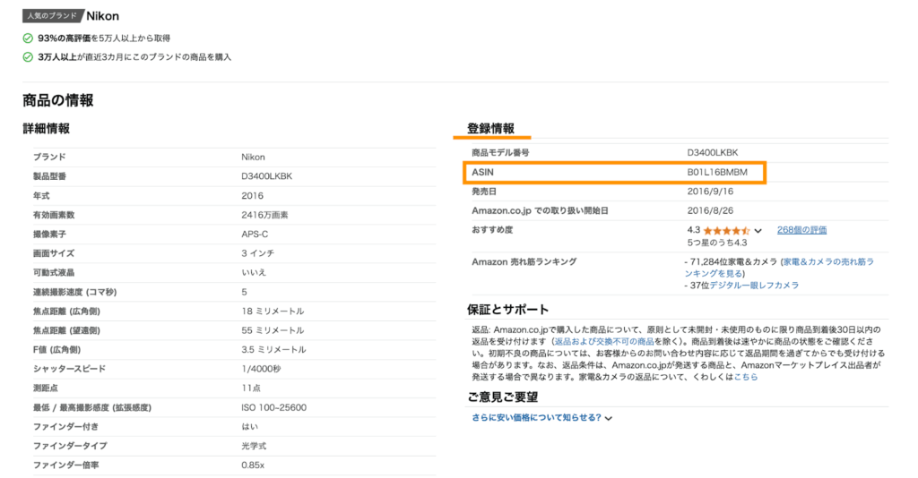
Task: Click the ご意見ご要望 heading
Action: (502, 397)
